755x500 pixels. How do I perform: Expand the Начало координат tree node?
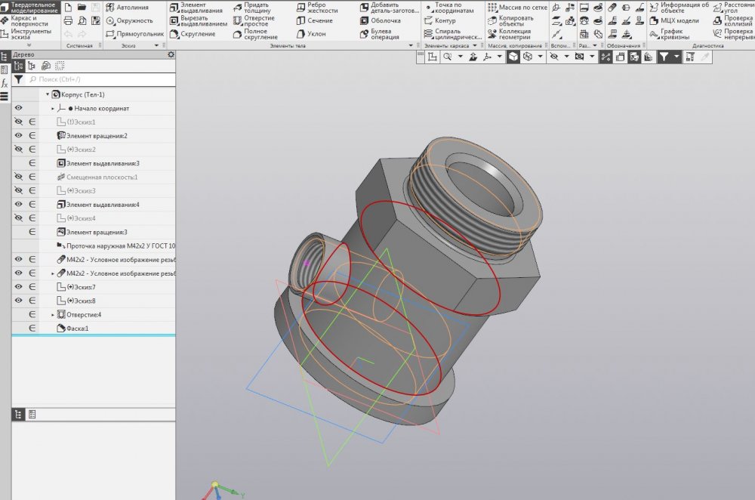53,109
